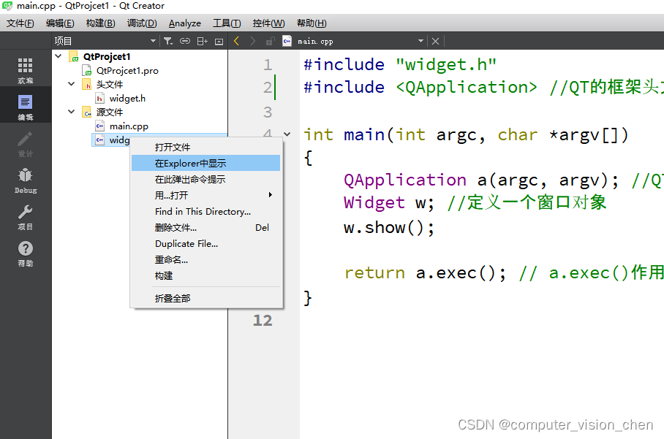This screenshot has width=664, height=439.
Task: Open the 构建(B) menu
Action: (100, 23)
